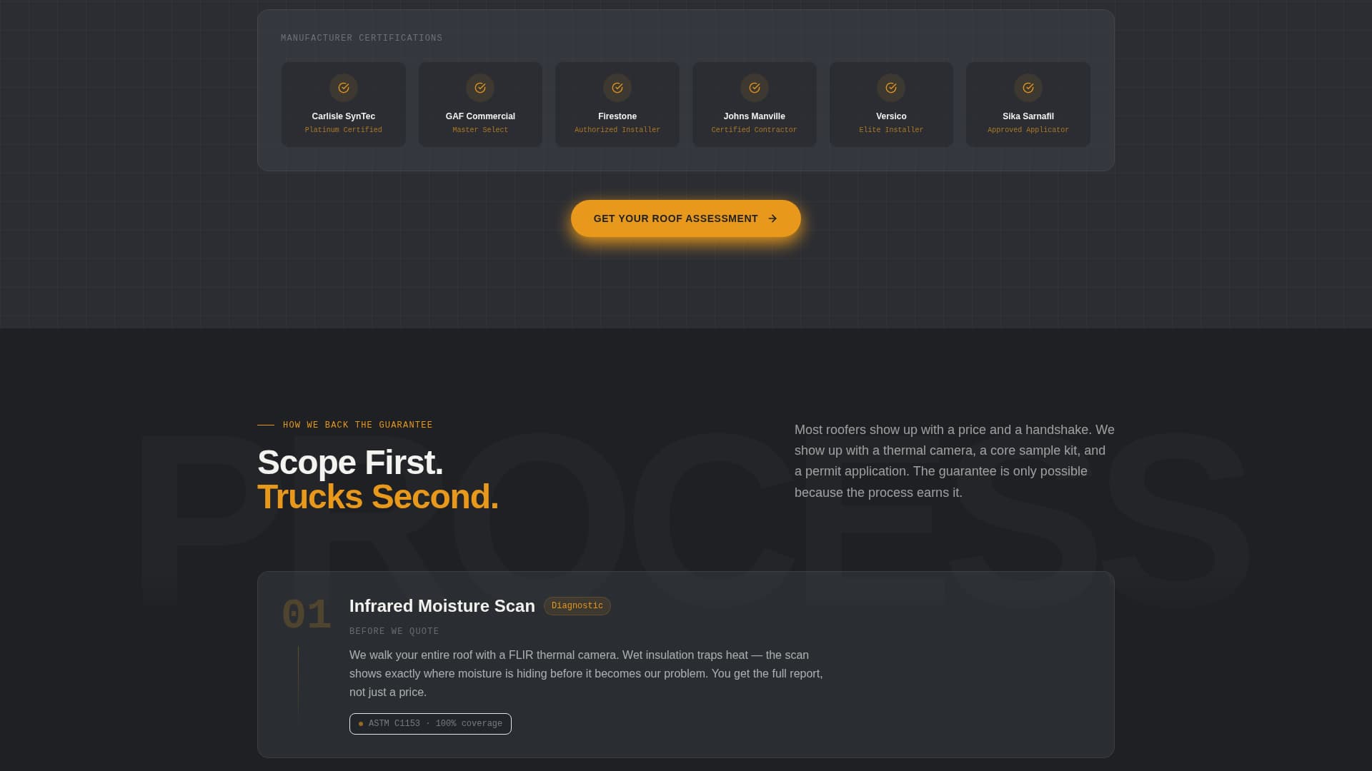Click the Manufacturer Certifications heading
This screenshot has height=771, width=1372.
[x=362, y=38]
